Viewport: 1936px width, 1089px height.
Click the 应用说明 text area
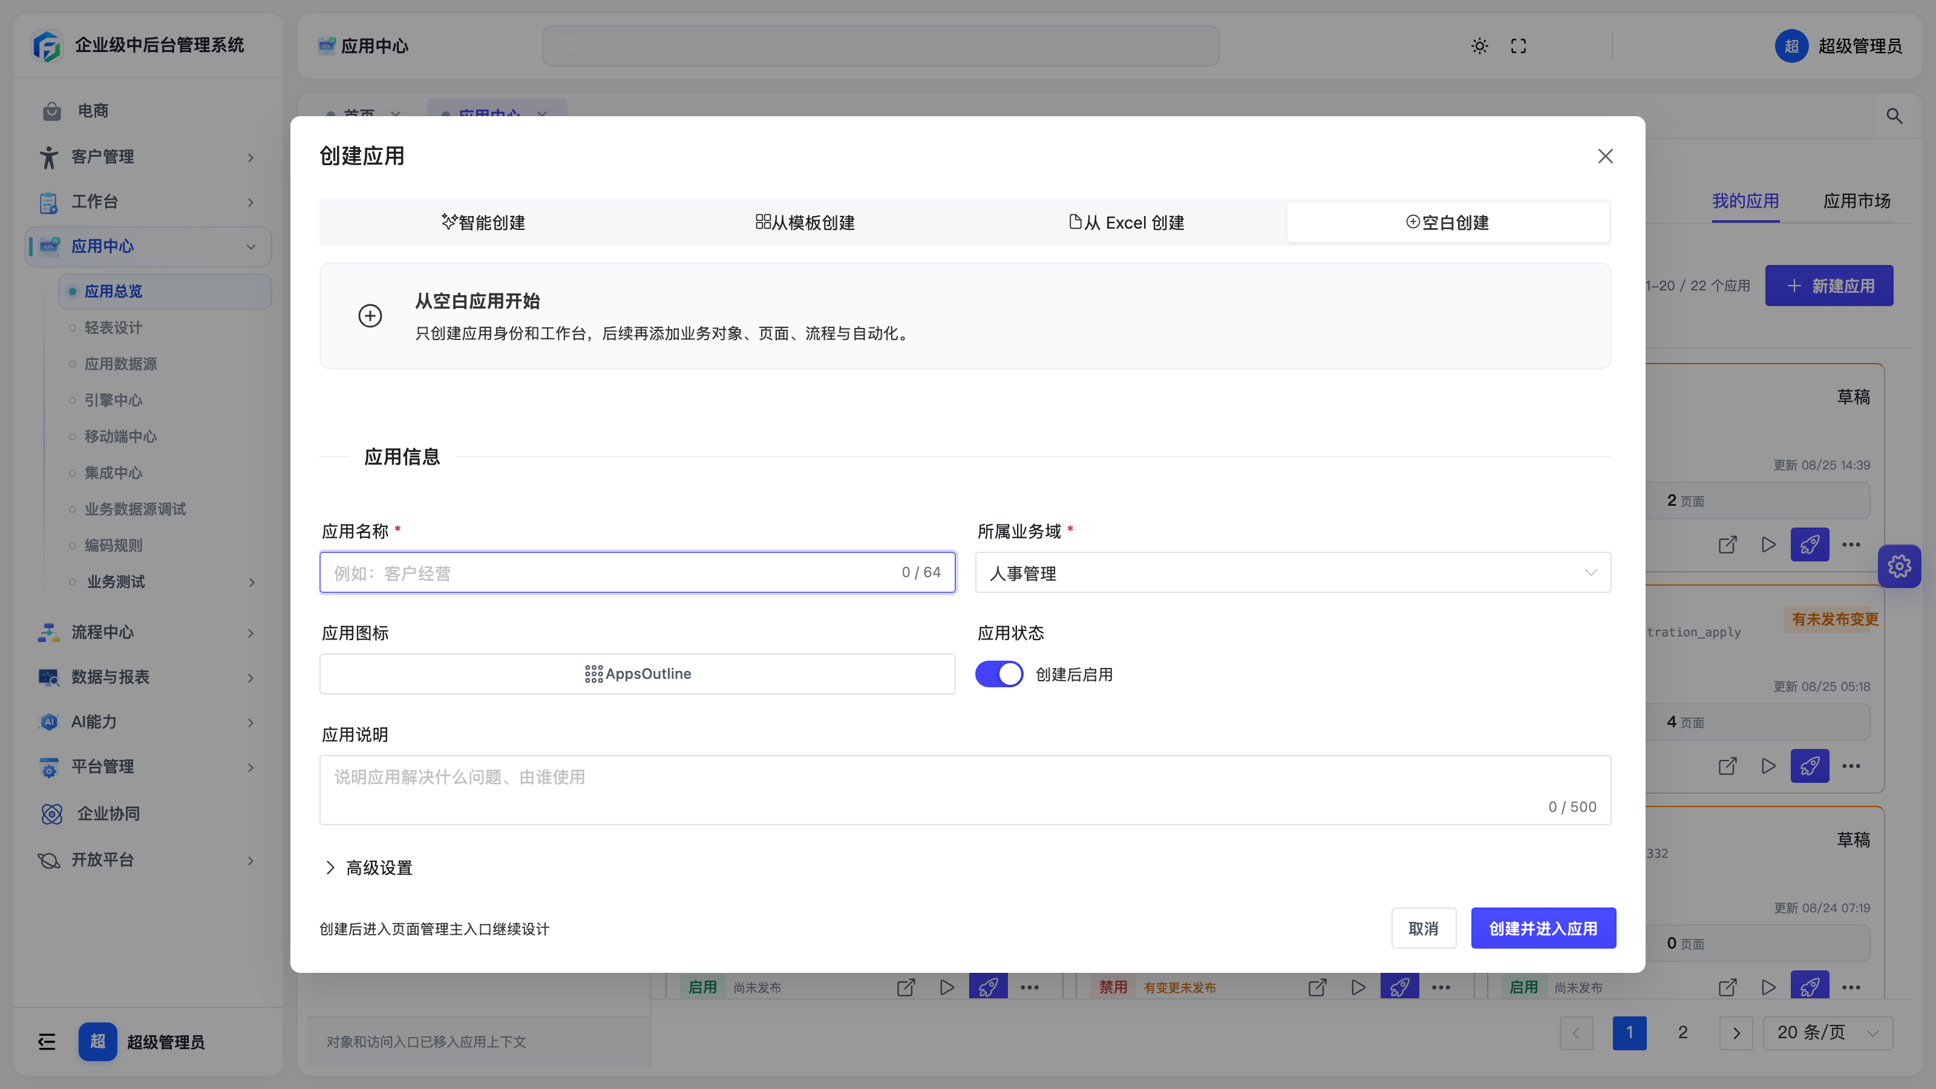click(965, 790)
